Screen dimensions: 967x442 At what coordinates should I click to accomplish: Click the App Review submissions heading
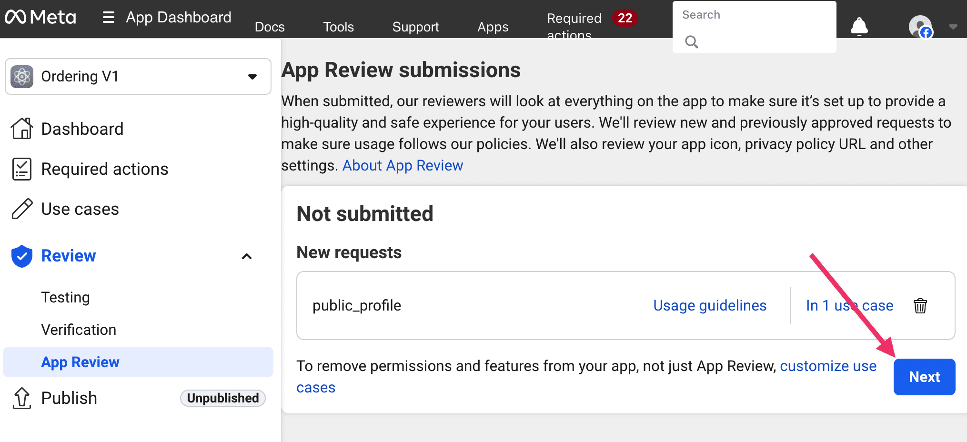point(401,70)
